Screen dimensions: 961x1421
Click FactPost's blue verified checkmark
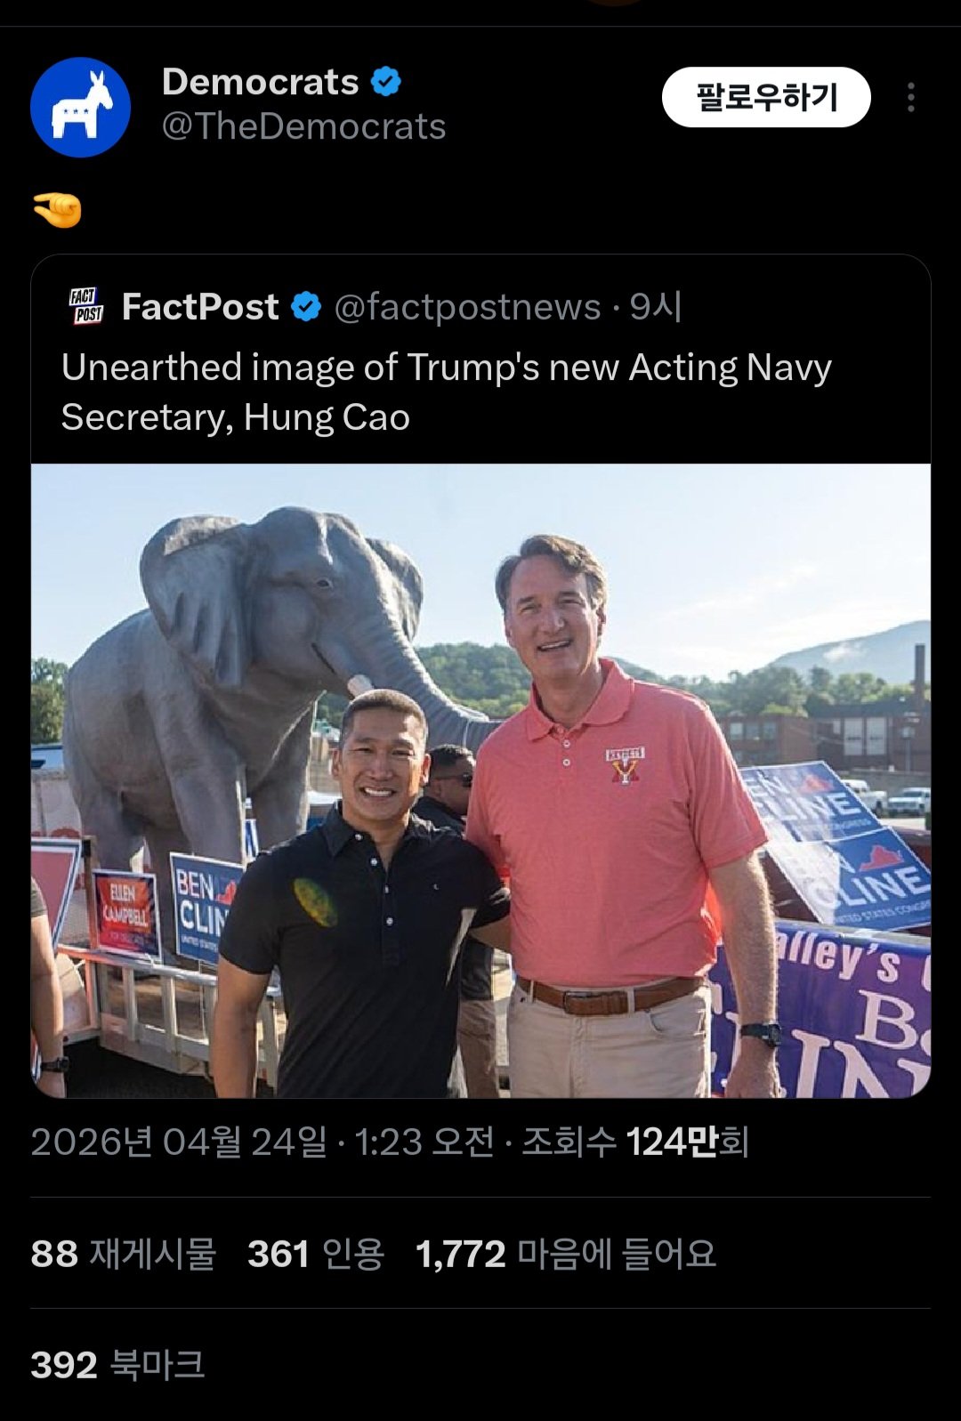click(x=306, y=307)
